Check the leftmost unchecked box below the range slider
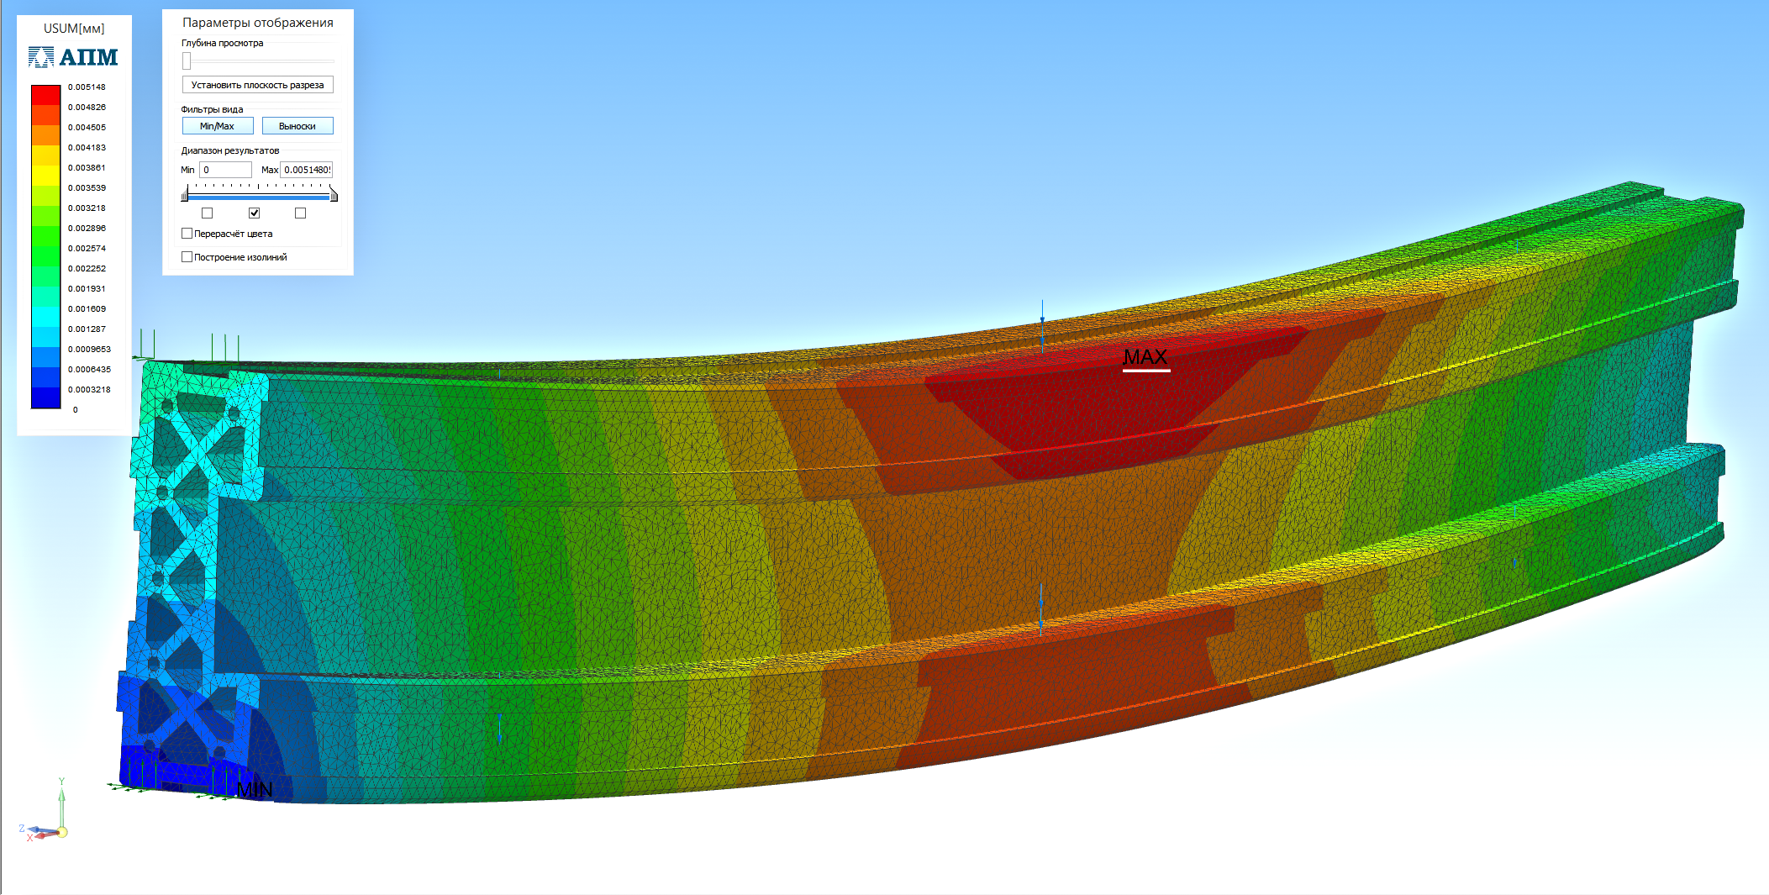Screen dimensions: 1769x895 pyautogui.click(x=208, y=213)
